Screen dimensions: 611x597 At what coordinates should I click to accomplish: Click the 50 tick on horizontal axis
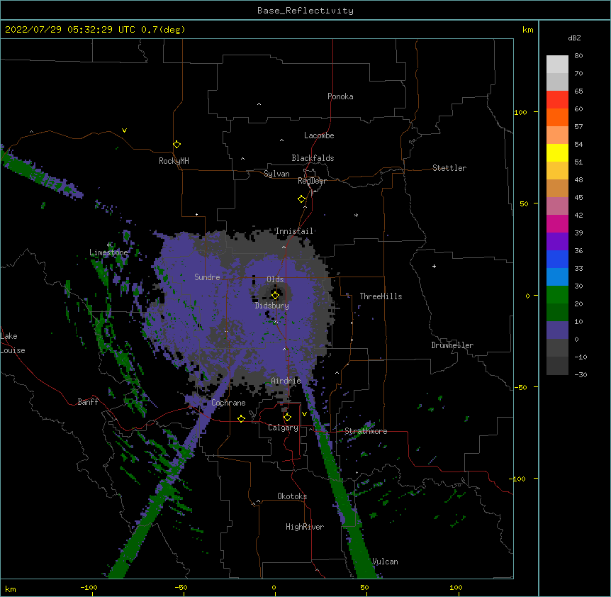tap(364, 587)
